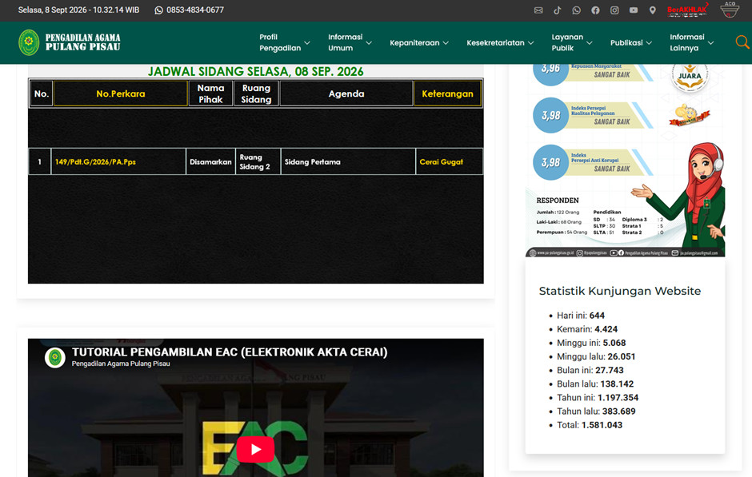
Task: Click the map location pin icon
Action: [652, 10]
